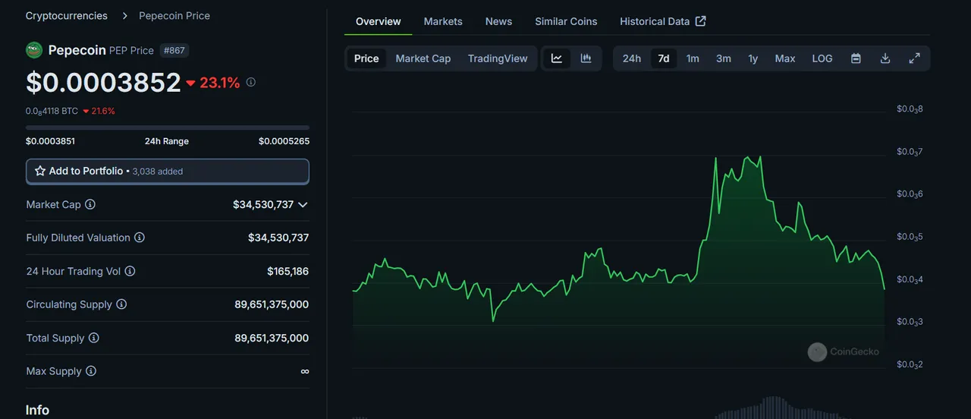Click the 3,038 added portfolio count
This screenshot has width=971, height=419.
click(158, 172)
